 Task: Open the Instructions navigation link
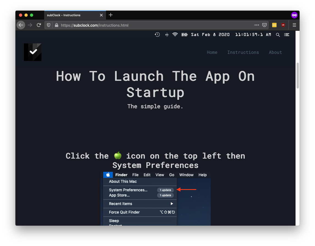point(243,52)
